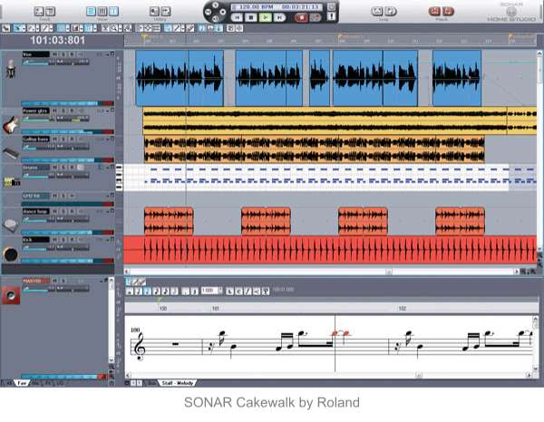Click the keyboard icon of the bass track

pyautogui.click(x=11, y=153)
